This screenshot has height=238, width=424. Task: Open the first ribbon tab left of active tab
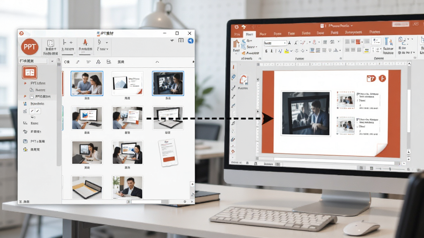(237, 34)
